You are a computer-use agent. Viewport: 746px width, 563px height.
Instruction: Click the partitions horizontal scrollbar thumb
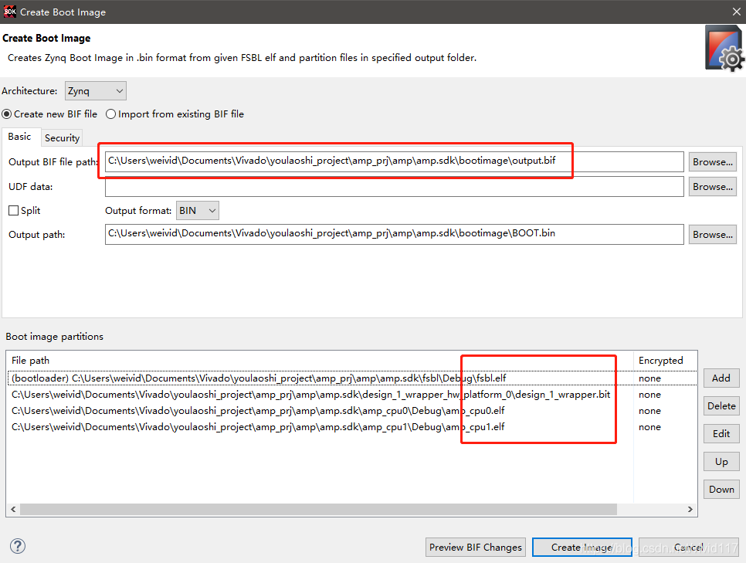tap(318, 509)
